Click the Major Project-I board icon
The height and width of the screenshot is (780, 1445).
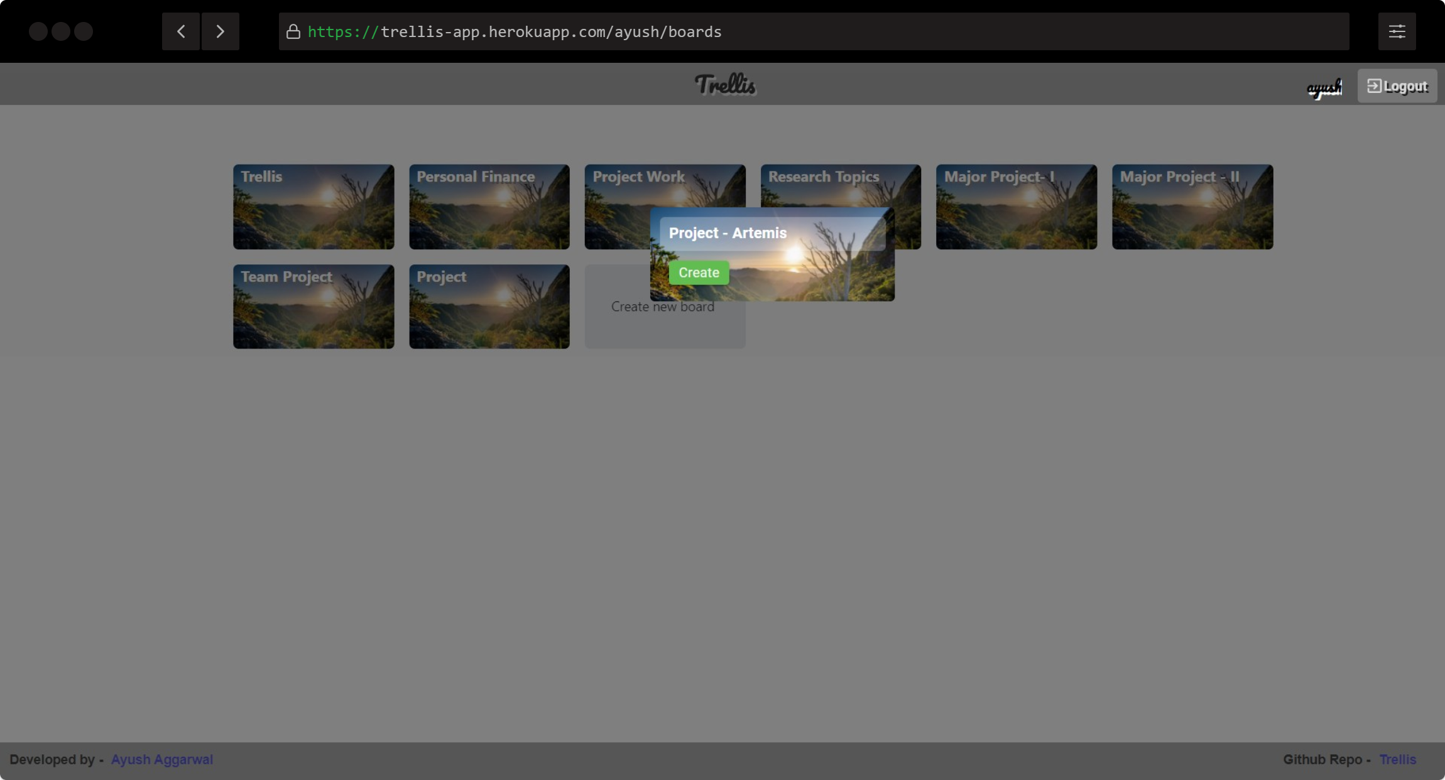(1015, 205)
